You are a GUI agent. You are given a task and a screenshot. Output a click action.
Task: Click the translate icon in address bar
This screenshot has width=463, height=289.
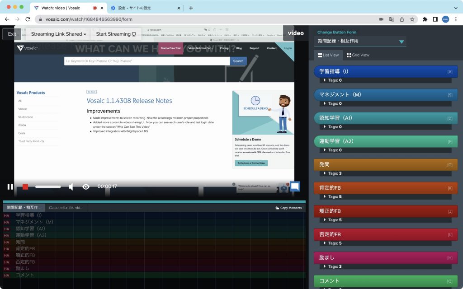(x=392, y=19)
